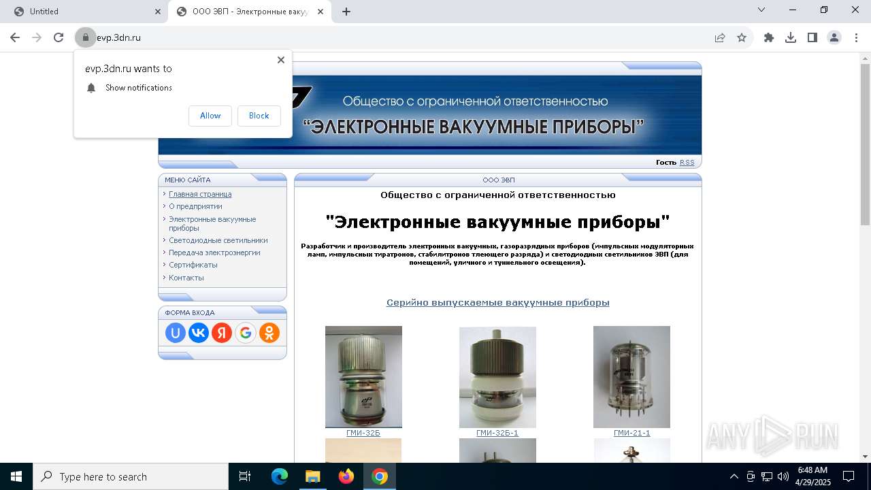The width and height of the screenshot is (871, 490).
Task: Switch to the ООО ЭВП tab
Action: coord(249,12)
